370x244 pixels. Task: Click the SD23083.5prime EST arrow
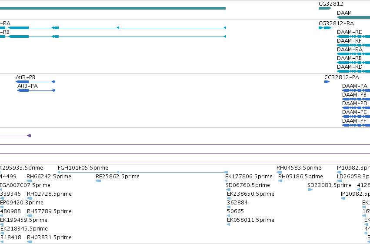(310, 190)
